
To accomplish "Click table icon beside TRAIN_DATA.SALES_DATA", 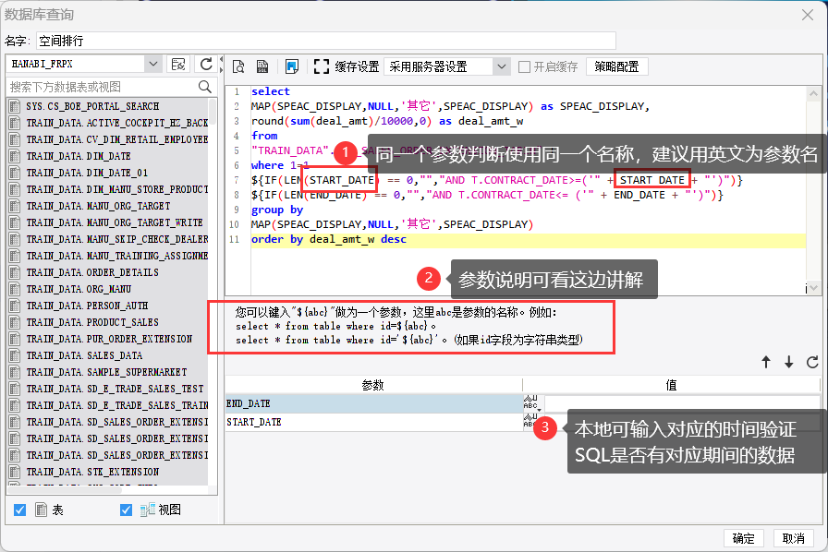I will [15, 355].
